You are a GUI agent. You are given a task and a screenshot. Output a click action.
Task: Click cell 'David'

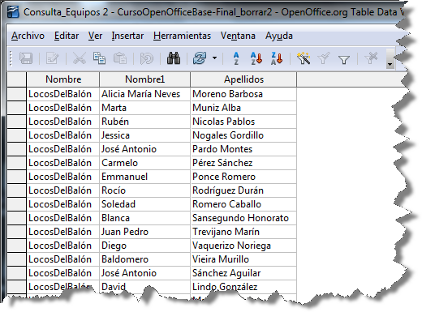pyautogui.click(x=144, y=287)
